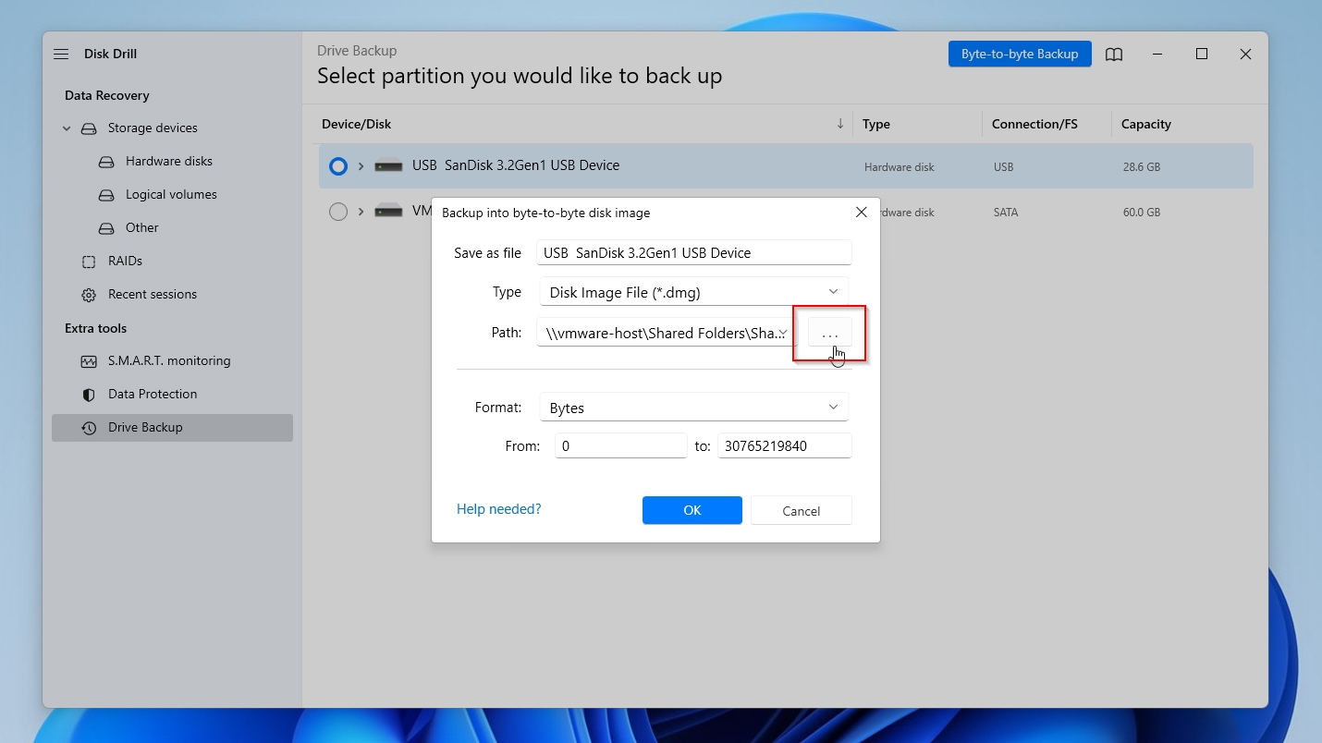Select the SATA 60.0 GB disk radio button
Screen dimensions: 1322x743
coord(338,212)
